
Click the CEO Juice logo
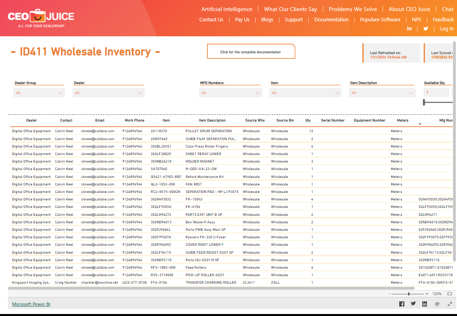point(41,17)
